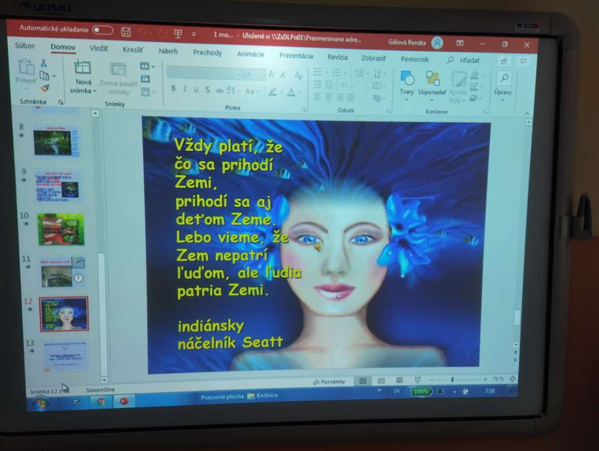Open the Windows Start orb

(41, 402)
